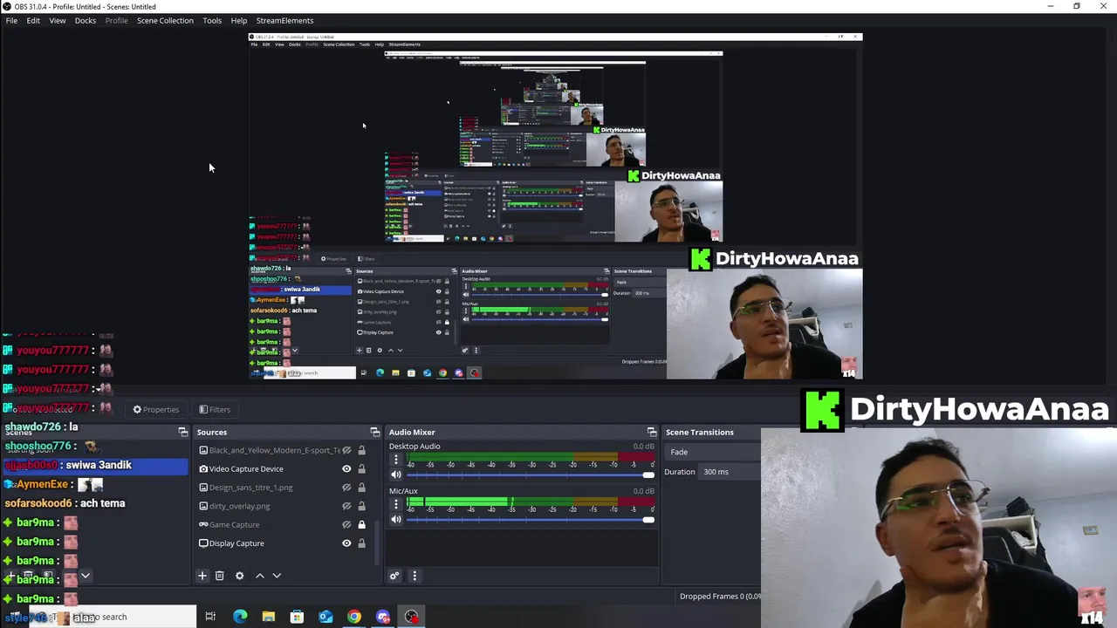Select the Game Capture source row
The height and width of the screenshot is (628, 1117).
[x=284, y=524]
